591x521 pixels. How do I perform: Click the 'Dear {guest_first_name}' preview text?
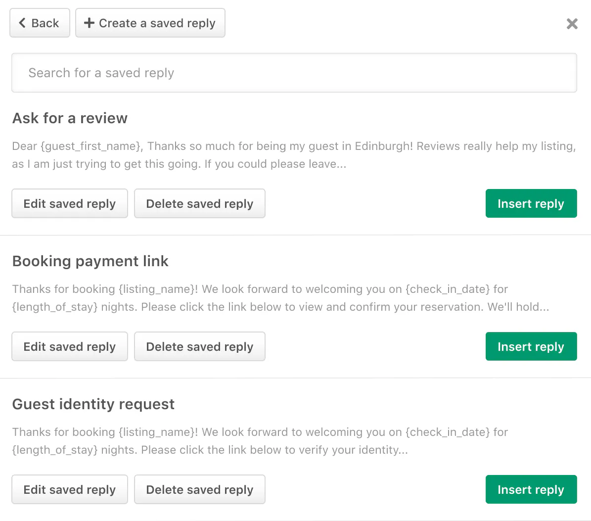[294, 155]
